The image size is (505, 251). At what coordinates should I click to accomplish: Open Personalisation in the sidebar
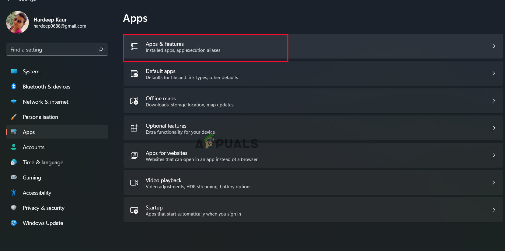pos(40,117)
